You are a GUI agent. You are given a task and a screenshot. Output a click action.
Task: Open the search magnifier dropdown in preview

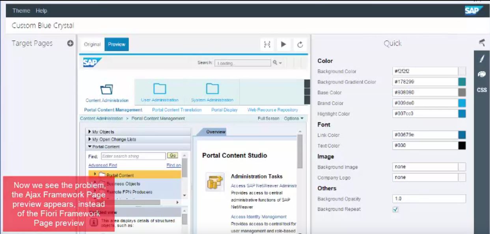(278, 63)
